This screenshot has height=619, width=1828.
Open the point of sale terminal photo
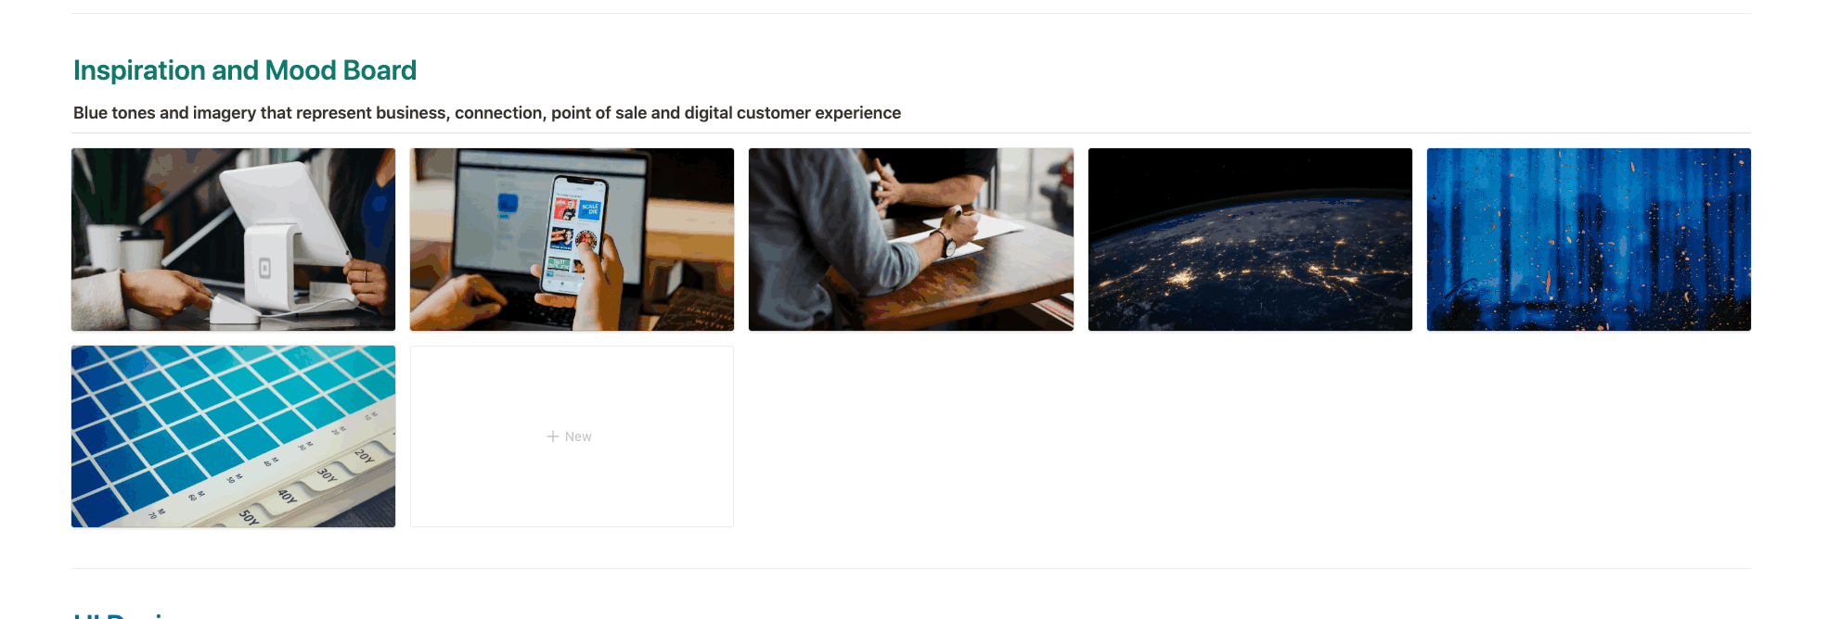tap(233, 239)
